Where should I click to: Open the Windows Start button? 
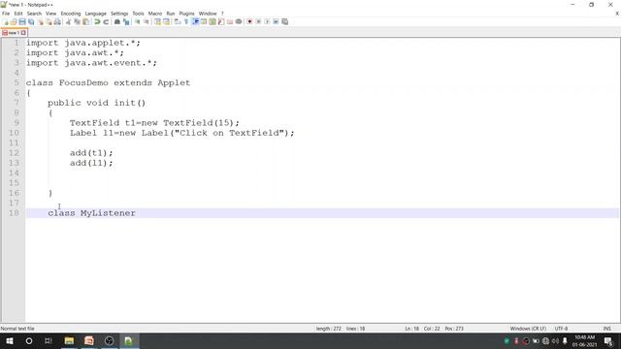(10, 340)
